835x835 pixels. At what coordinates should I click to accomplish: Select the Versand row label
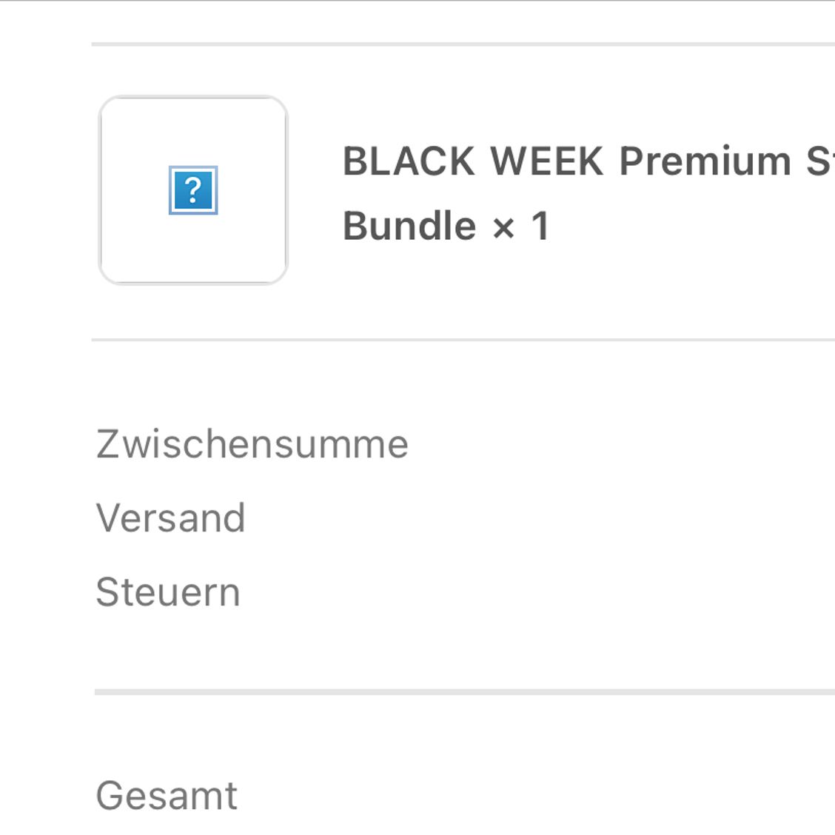coord(170,517)
